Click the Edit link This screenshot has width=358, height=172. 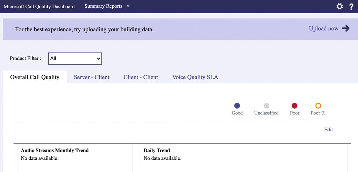(328, 130)
